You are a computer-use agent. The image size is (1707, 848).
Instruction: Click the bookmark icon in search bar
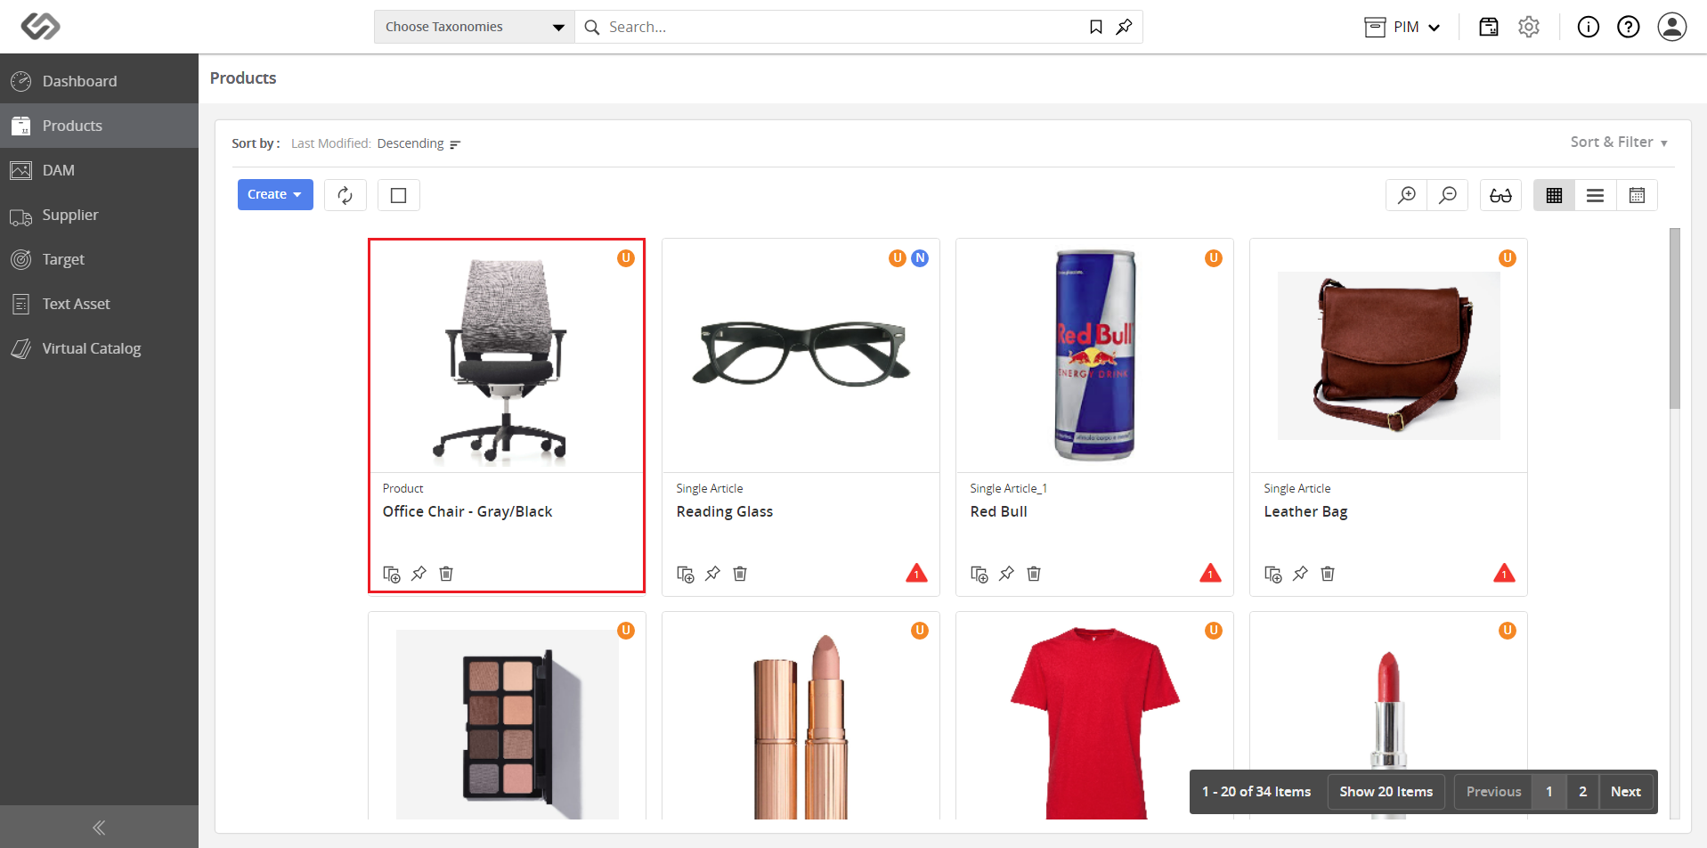[x=1096, y=27]
